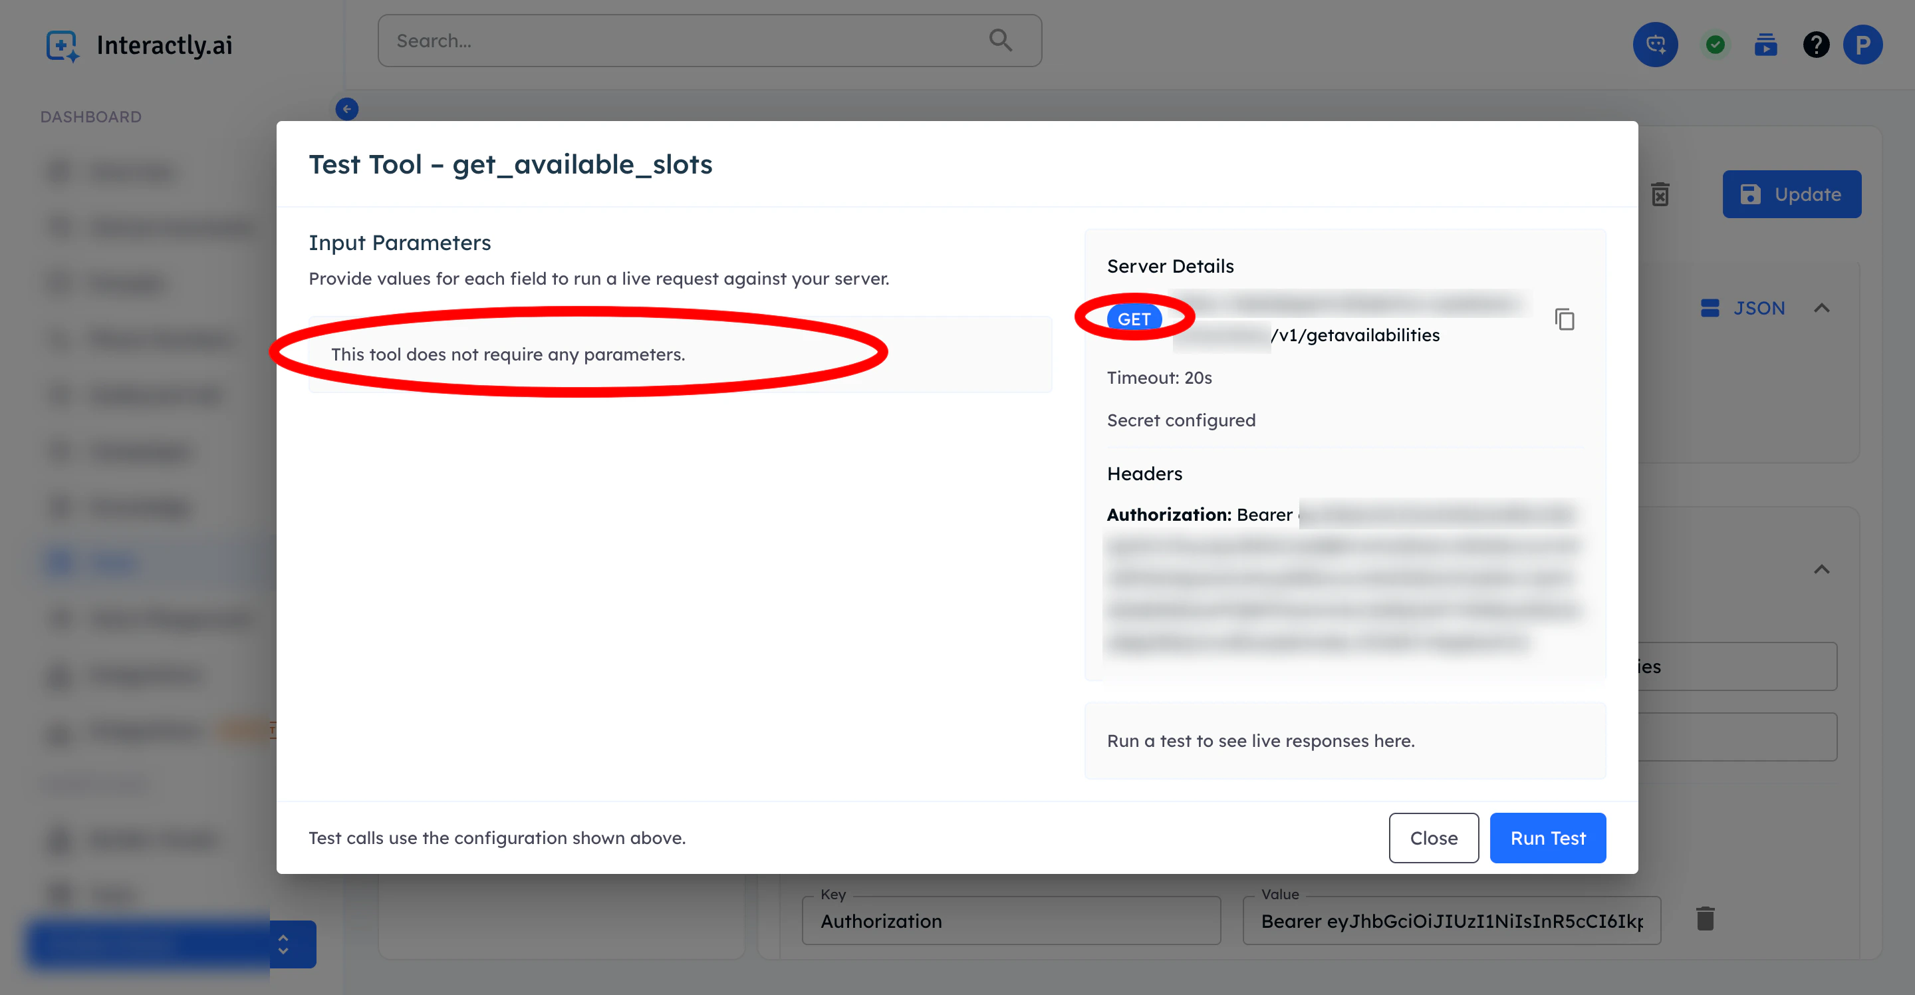Screen dimensions: 1915x995
Task: Open the help question mark icon
Action: pyautogui.click(x=1815, y=45)
